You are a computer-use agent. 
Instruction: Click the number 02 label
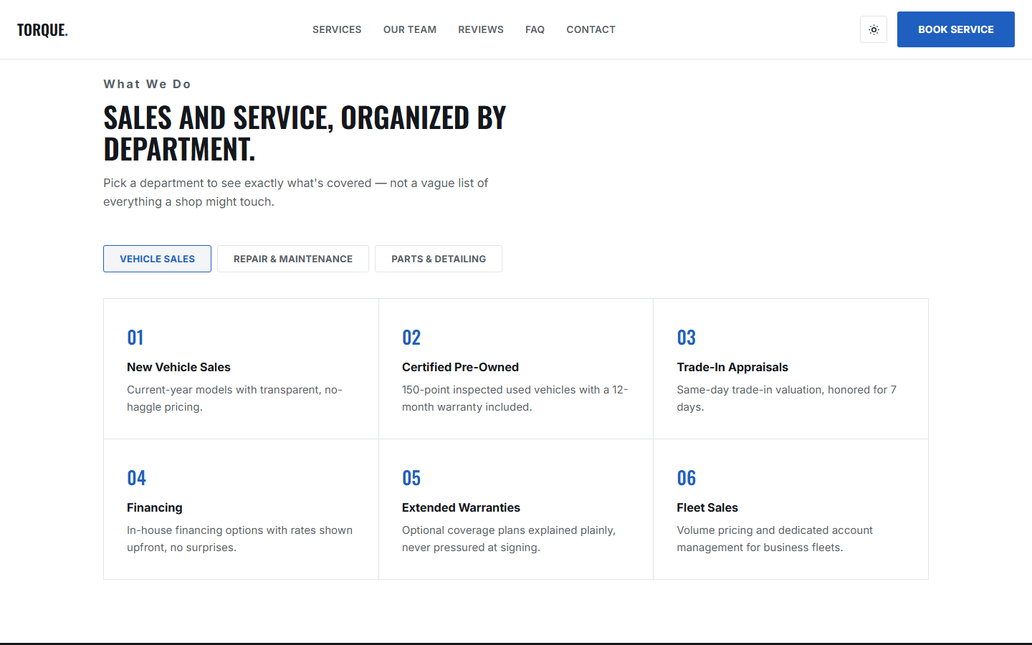click(411, 338)
